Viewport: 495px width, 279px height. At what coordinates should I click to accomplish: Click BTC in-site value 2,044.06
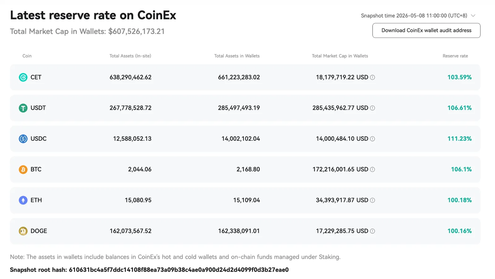coord(140,170)
